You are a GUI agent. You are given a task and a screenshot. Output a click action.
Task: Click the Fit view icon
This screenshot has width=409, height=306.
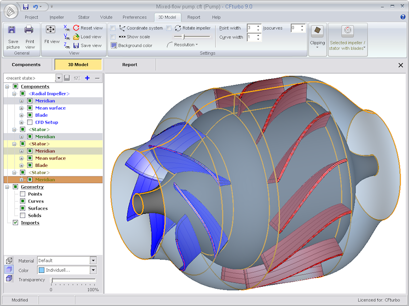50,30
